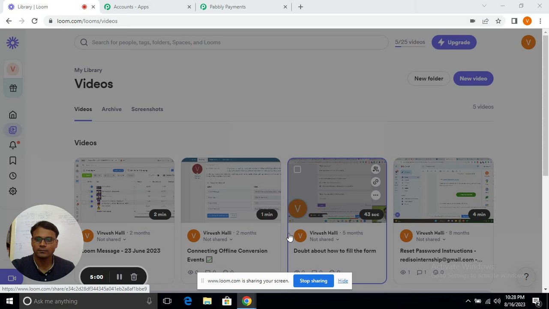Open Chrome three-dot menu
549x309 pixels.
tap(540, 21)
